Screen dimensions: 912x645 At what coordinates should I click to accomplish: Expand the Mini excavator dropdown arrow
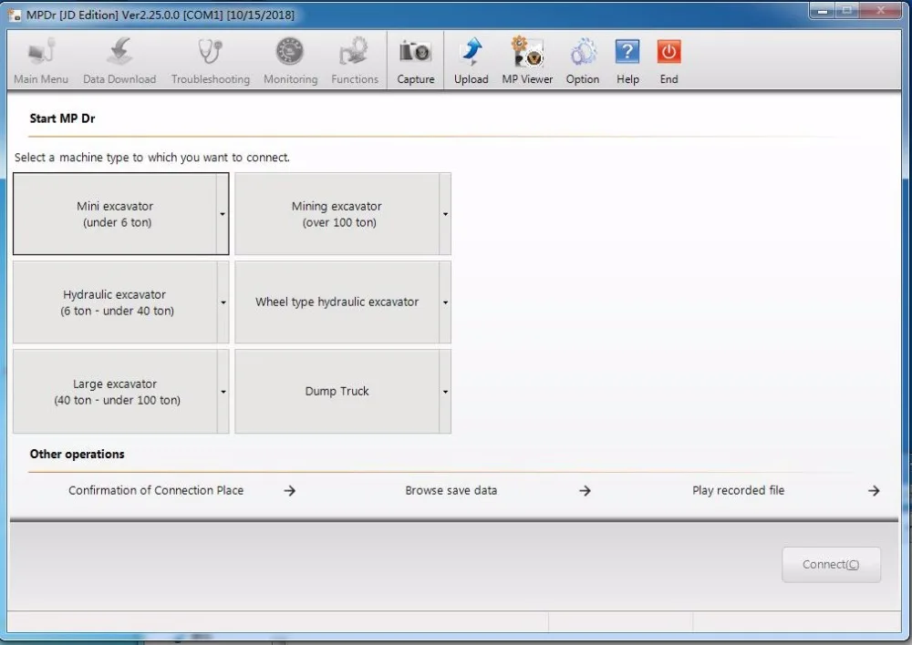(x=223, y=214)
